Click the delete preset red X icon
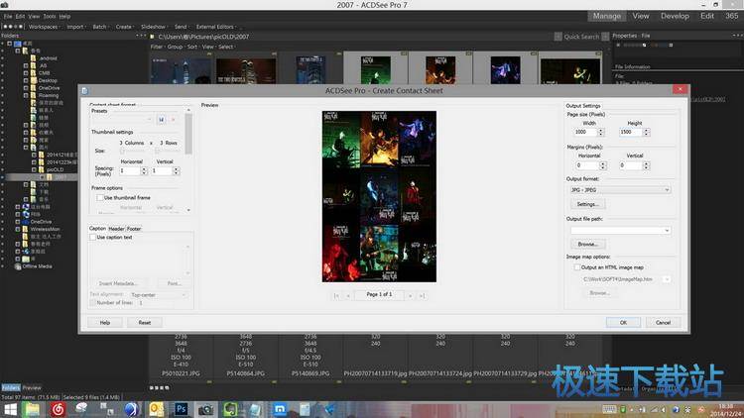744x418 pixels. [x=173, y=119]
